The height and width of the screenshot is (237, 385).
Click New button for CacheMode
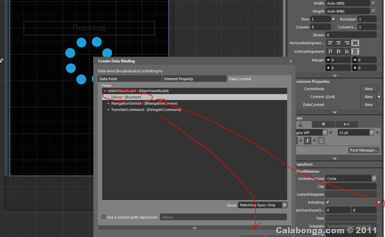pos(368,89)
